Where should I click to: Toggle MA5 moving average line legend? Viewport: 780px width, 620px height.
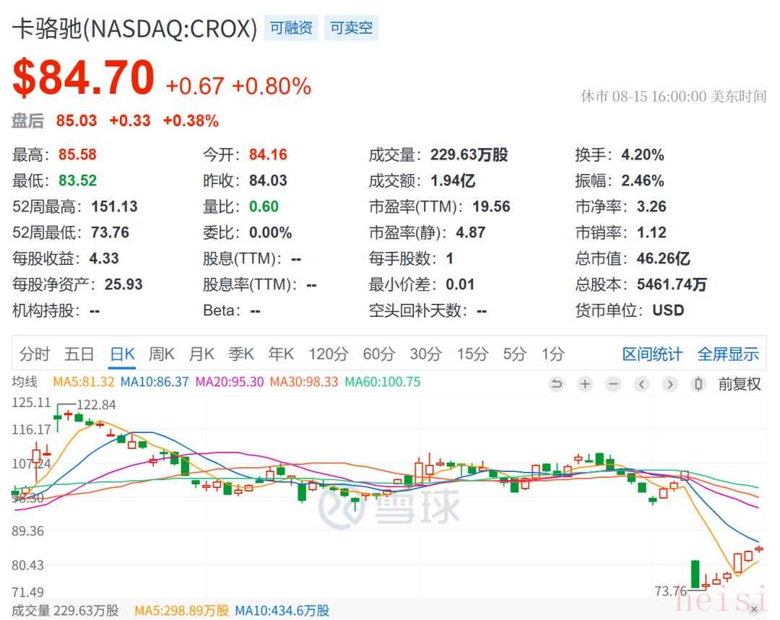83,382
